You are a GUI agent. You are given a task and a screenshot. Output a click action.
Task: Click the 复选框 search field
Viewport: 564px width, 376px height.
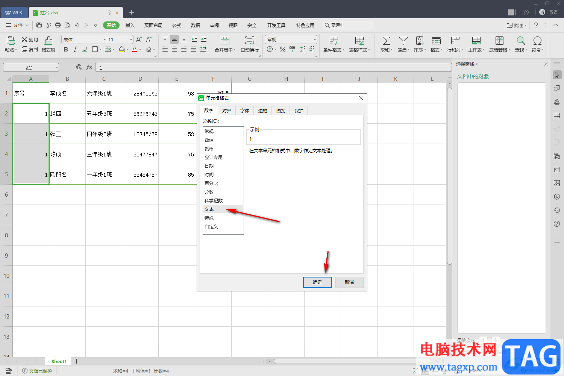(348, 25)
